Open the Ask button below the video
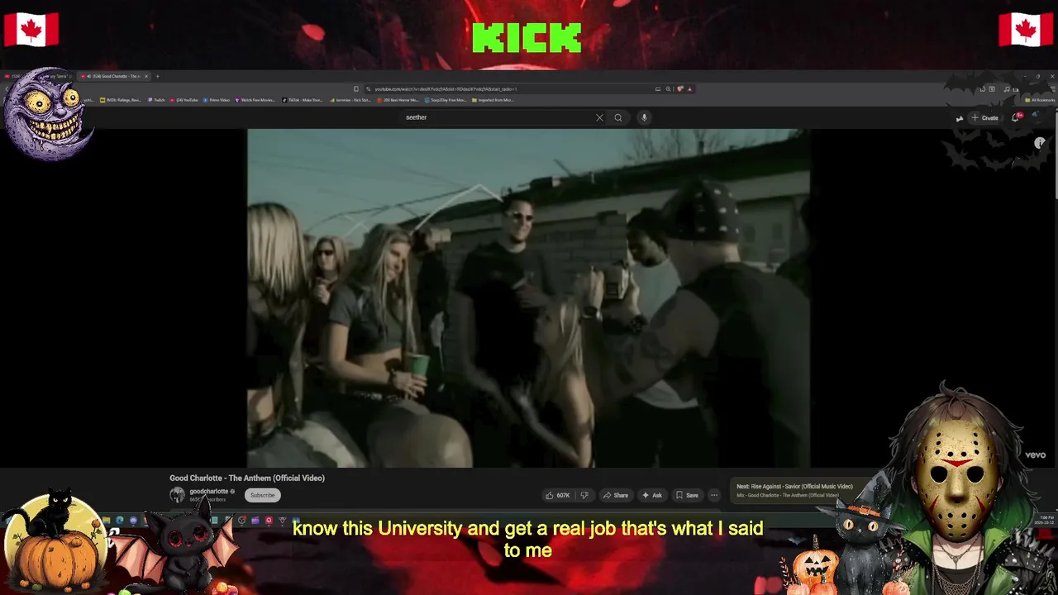The height and width of the screenshot is (595, 1058). click(652, 495)
